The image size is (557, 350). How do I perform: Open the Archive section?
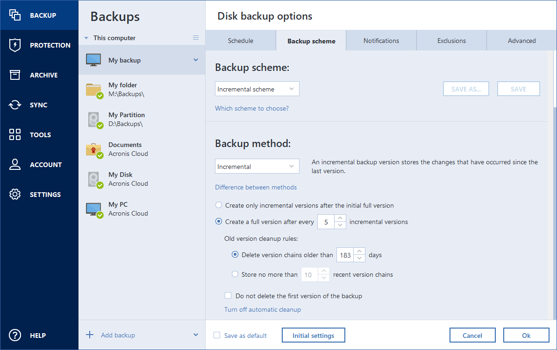tap(15, 75)
